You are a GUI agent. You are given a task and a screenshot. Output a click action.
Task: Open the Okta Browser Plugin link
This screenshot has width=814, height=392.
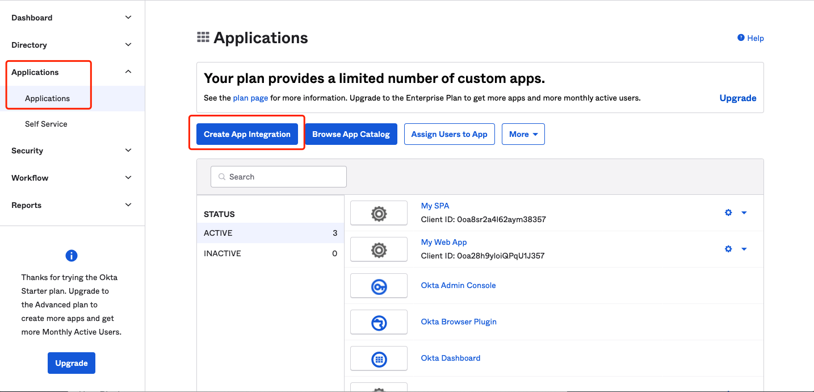[x=459, y=322]
